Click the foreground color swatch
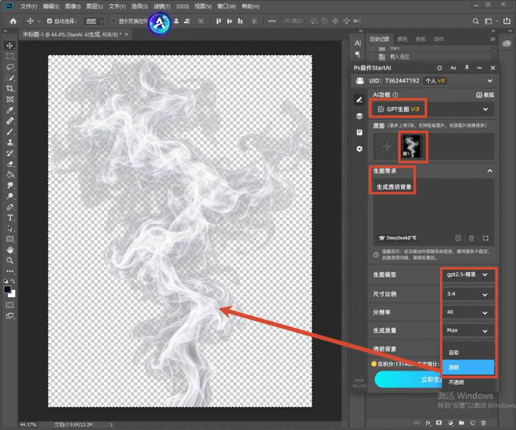The image size is (516, 430). click(x=7, y=289)
